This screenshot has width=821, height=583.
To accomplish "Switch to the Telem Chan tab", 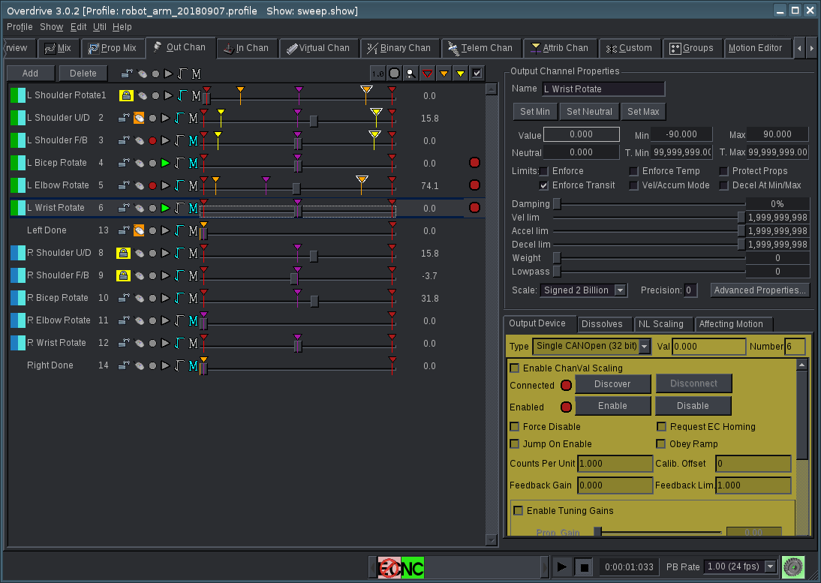I will [480, 48].
